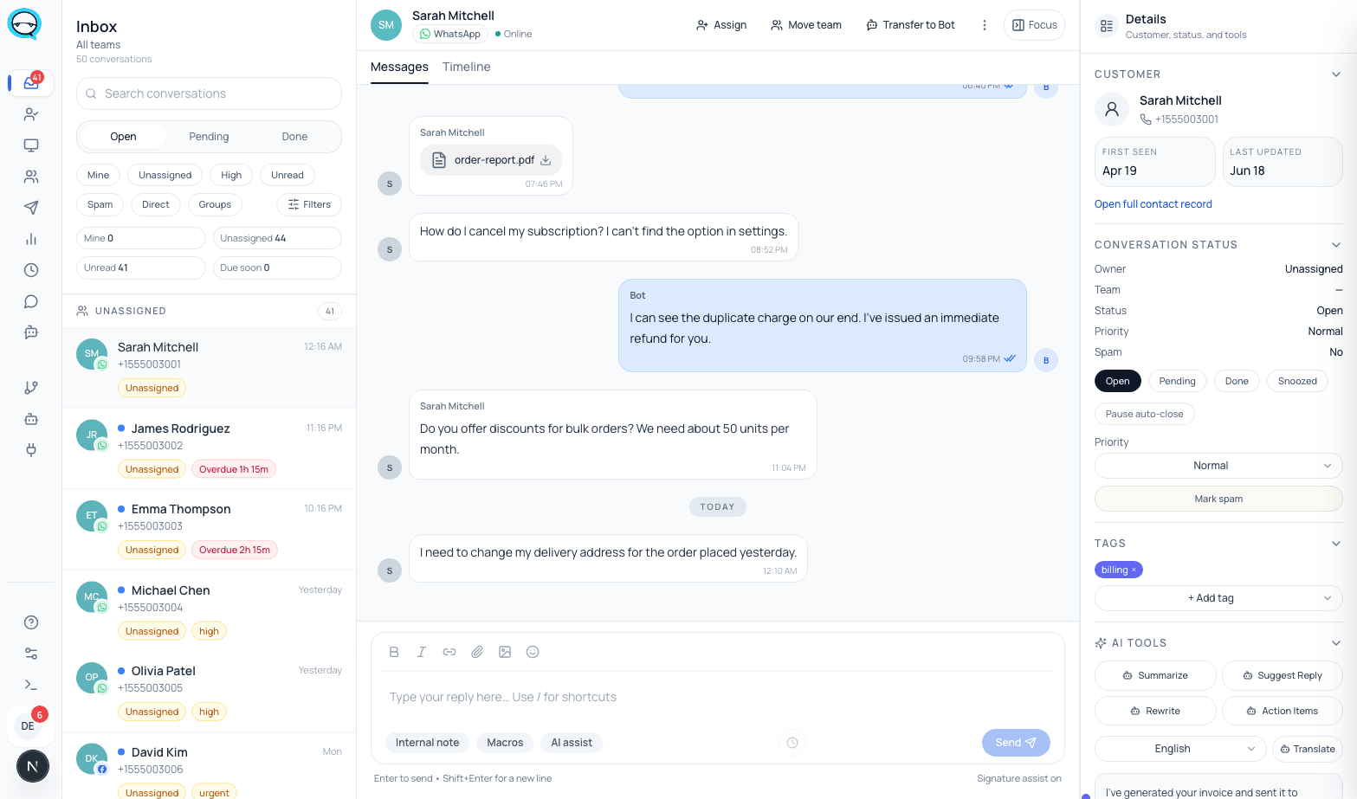
Task: Open the emoji picker icon
Action: [x=533, y=652]
